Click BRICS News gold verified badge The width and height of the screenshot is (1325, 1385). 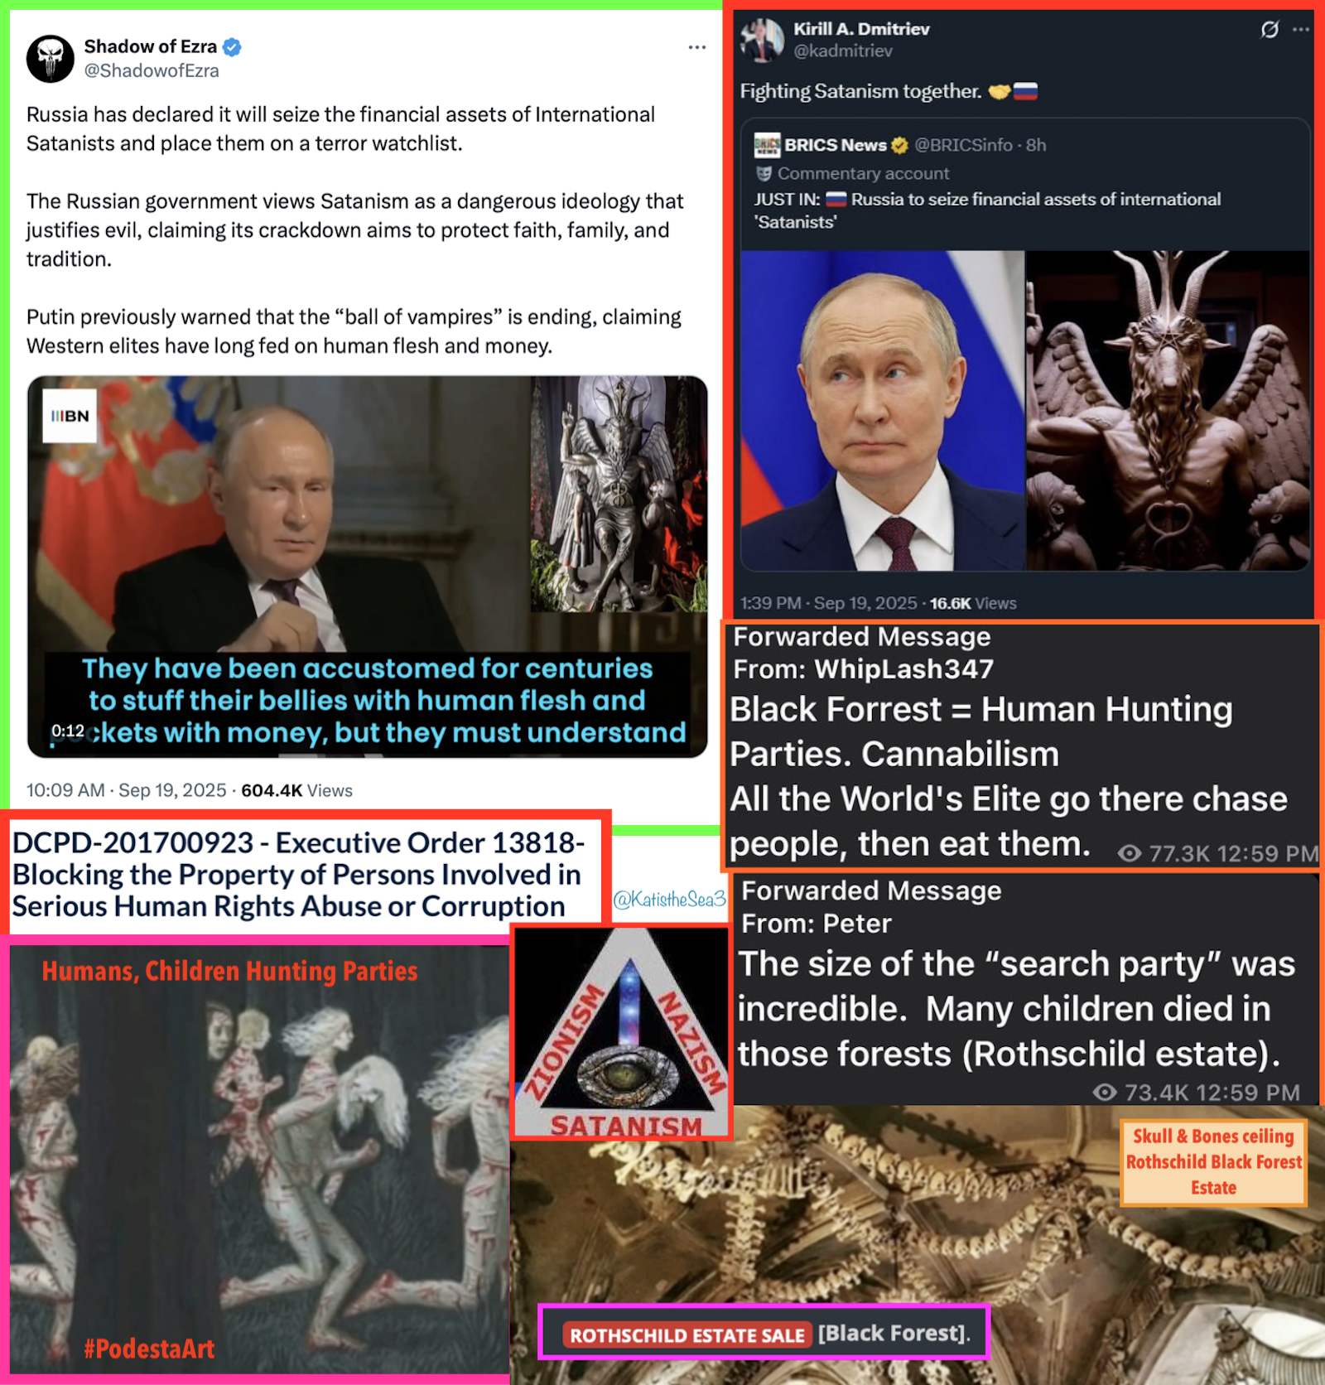(x=899, y=146)
